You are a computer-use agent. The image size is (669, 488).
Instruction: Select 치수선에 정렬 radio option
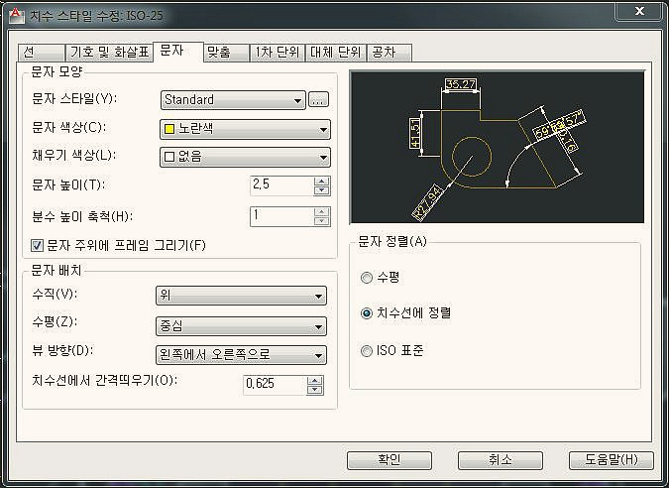tap(367, 313)
